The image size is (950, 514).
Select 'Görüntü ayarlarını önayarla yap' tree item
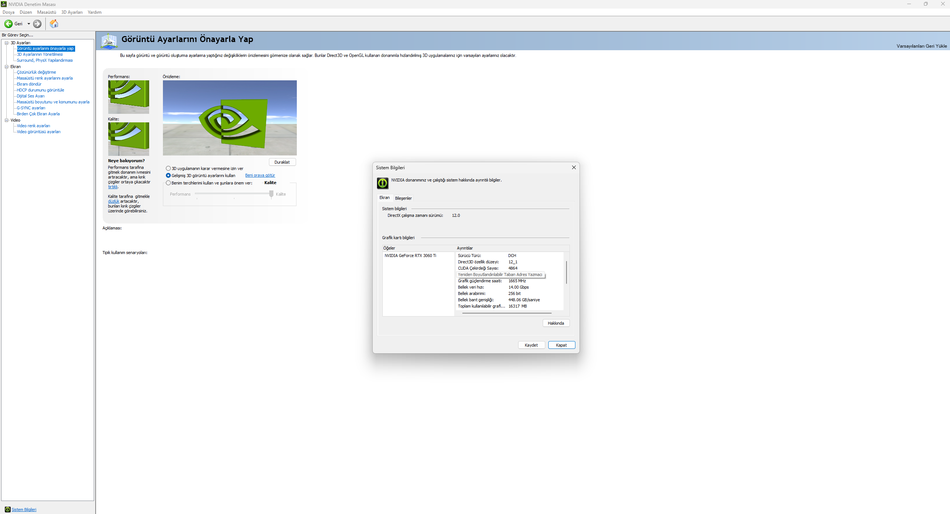[45, 48]
